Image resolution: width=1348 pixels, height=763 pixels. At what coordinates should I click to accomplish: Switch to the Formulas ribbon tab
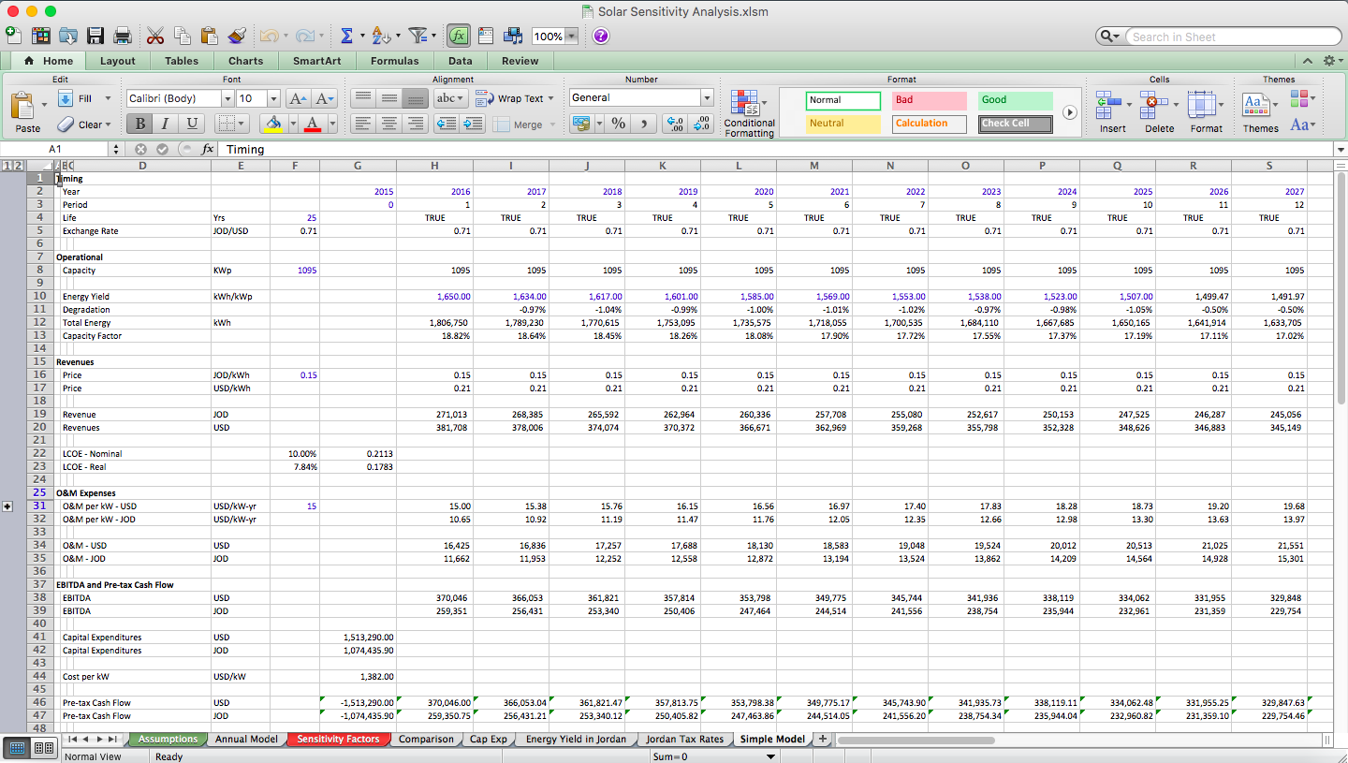[394, 60]
